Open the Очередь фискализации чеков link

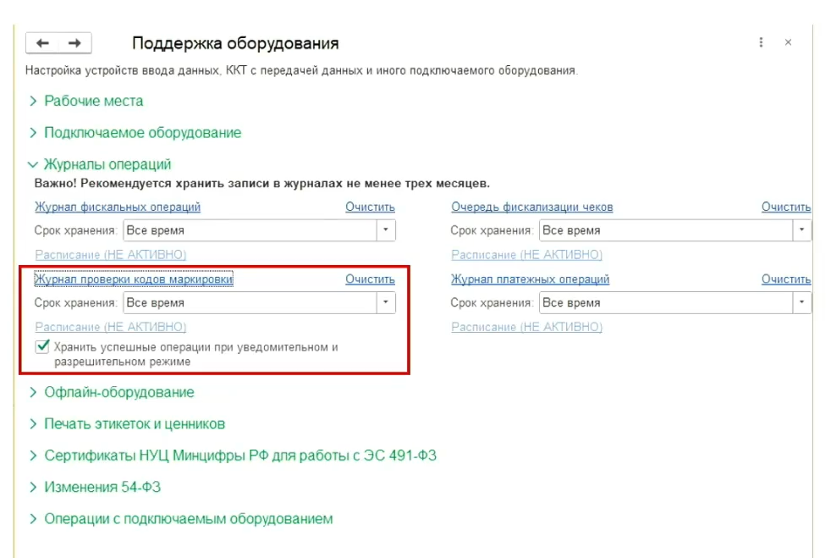tap(531, 207)
